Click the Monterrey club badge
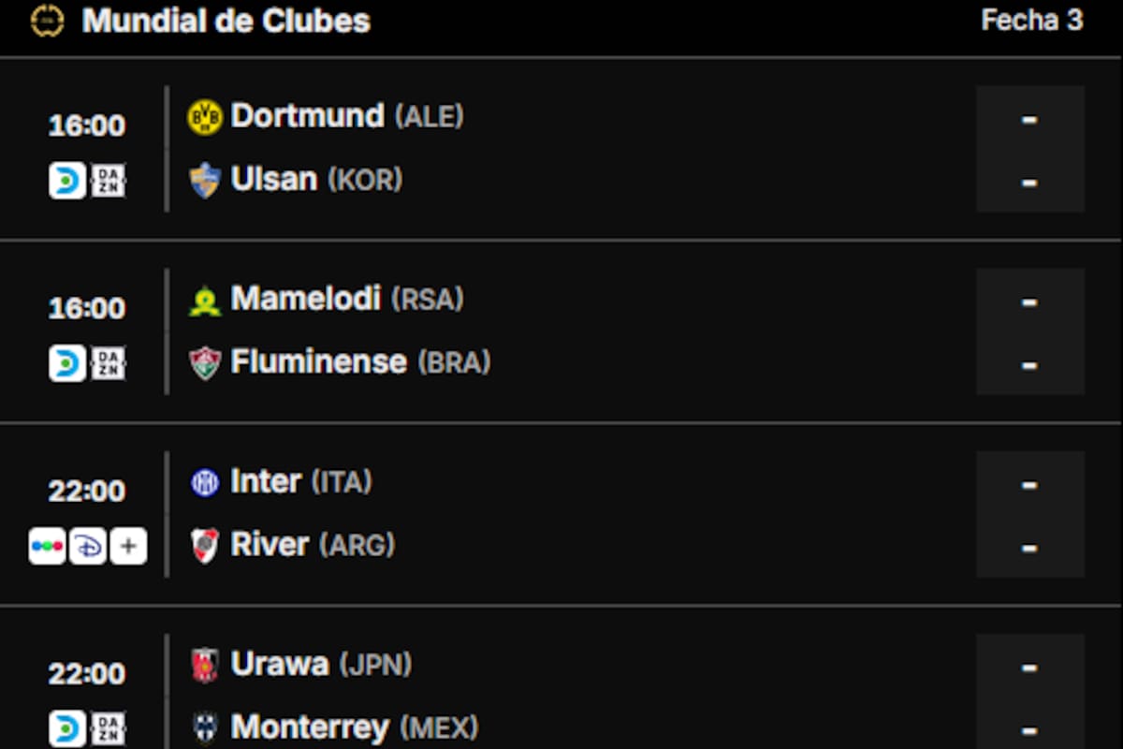The image size is (1123, 749). tap(206, 727)
